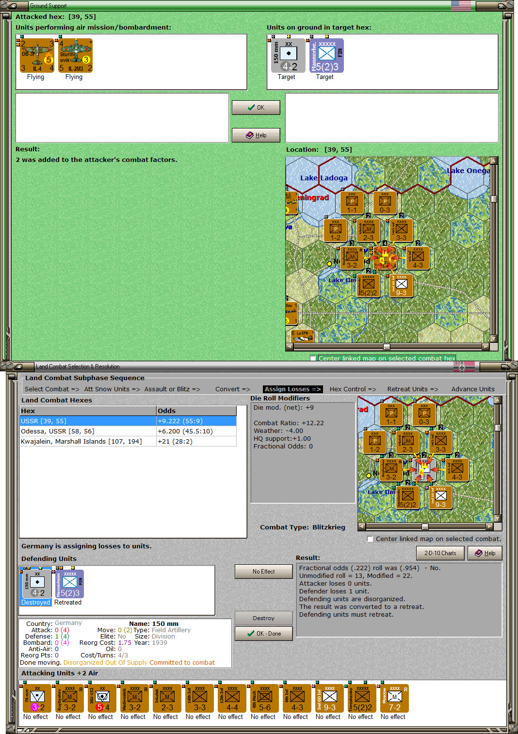The height and width of the screenshot is (734, 518).
Task: Select the 12th Inf 4-4 attacking unit
Action: click(231, 698)
